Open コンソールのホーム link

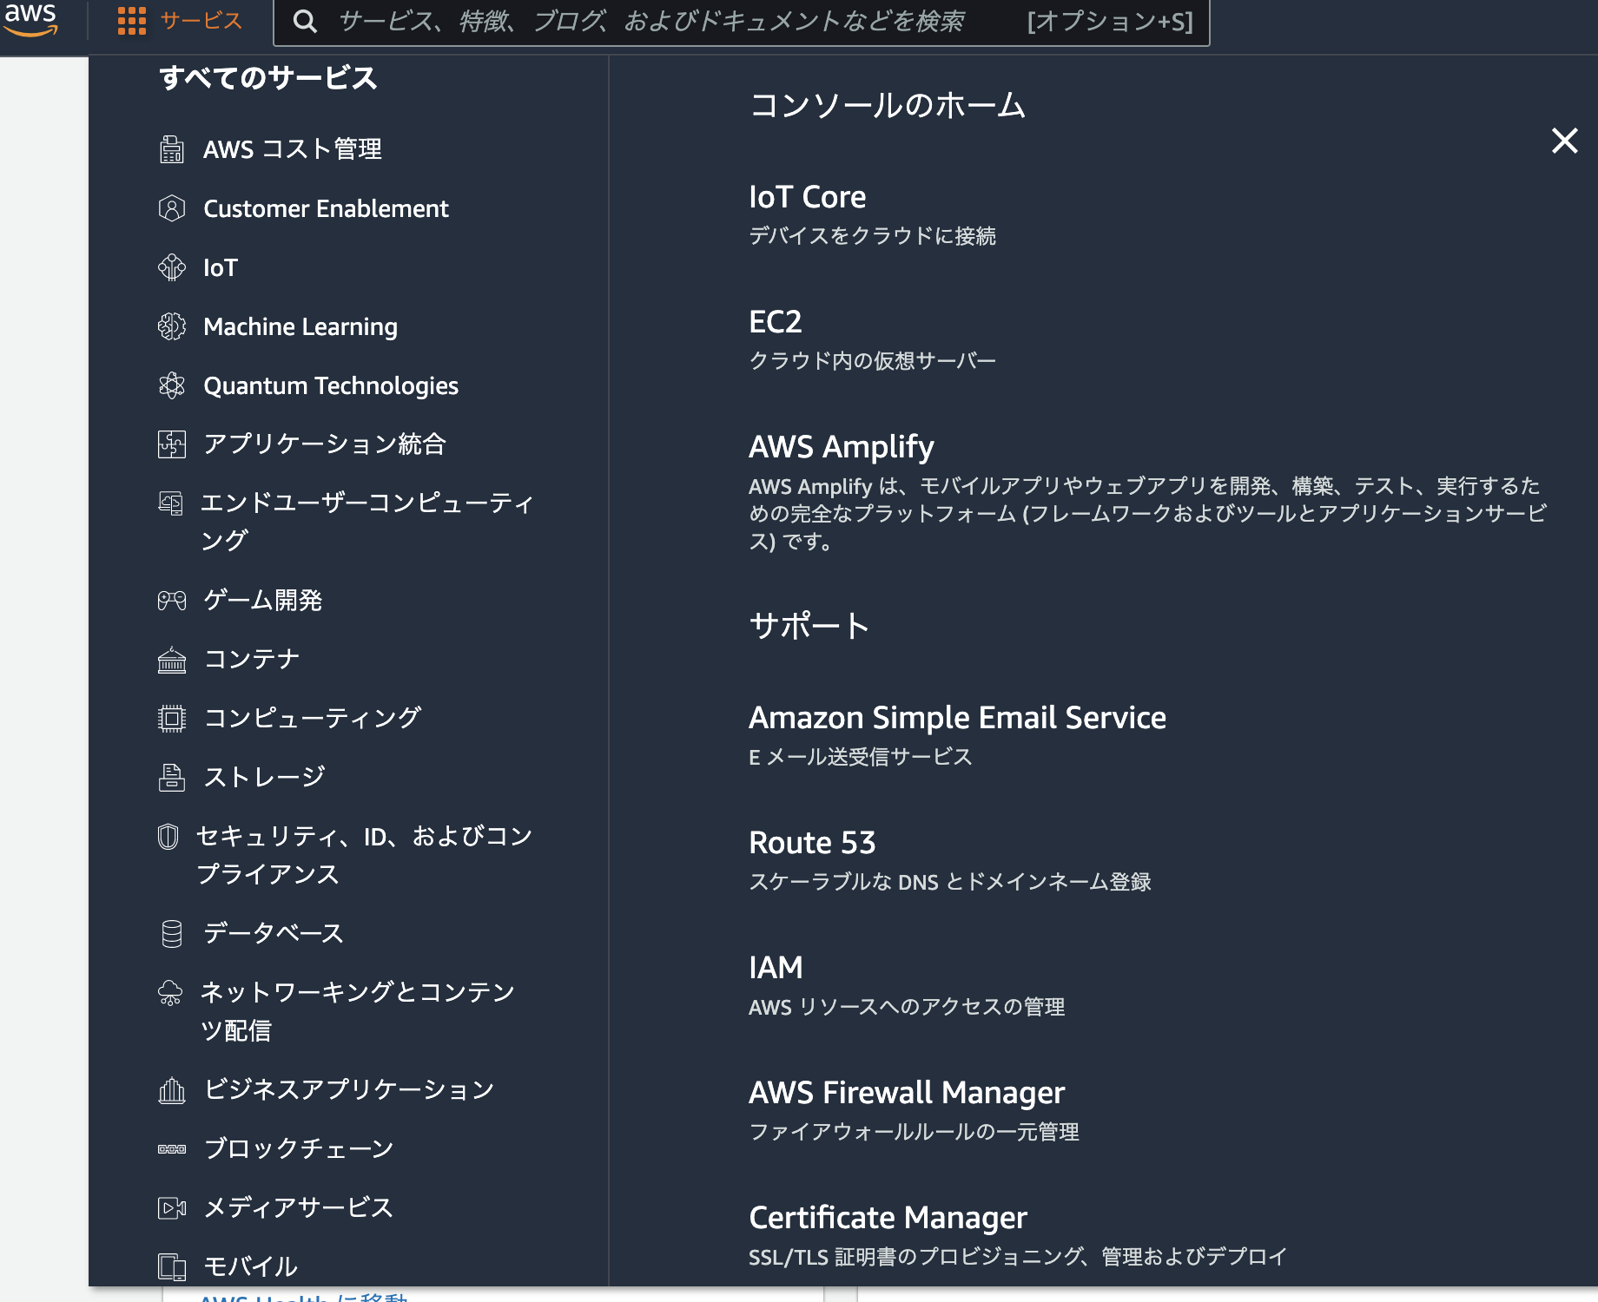point(887,106)
